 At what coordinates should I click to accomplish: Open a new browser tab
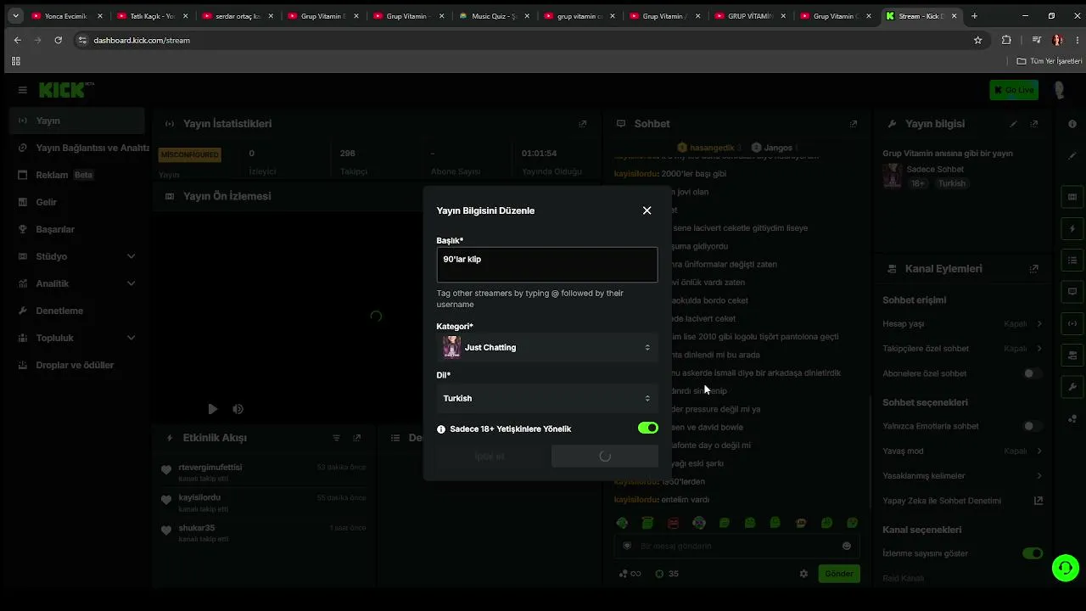click(x=974, y=16)
